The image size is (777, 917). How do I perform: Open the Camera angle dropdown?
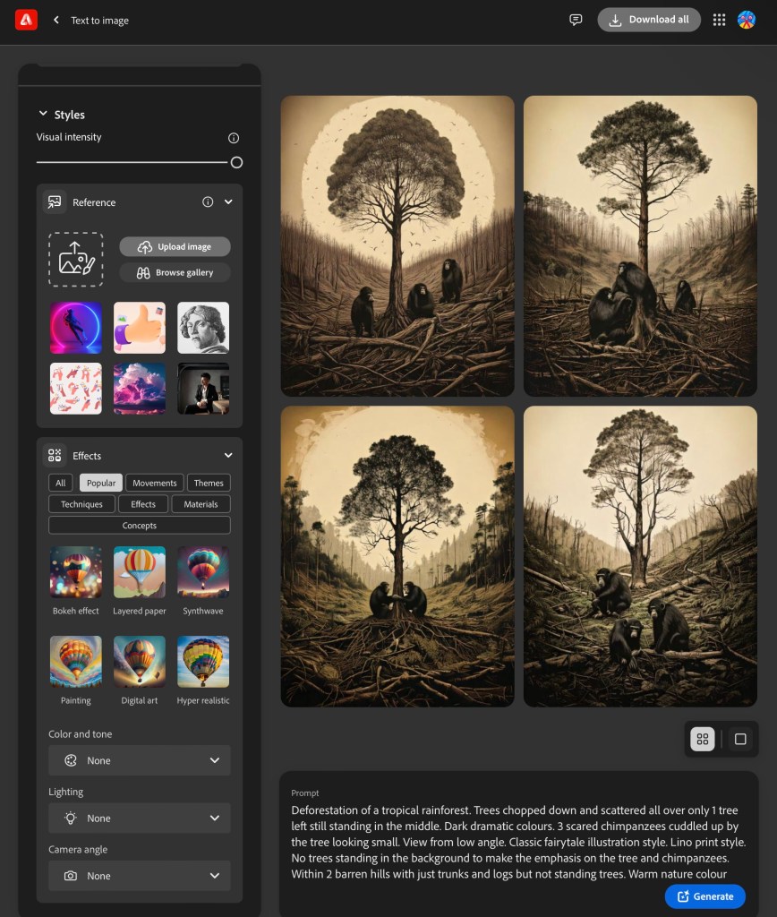[140, 876]
